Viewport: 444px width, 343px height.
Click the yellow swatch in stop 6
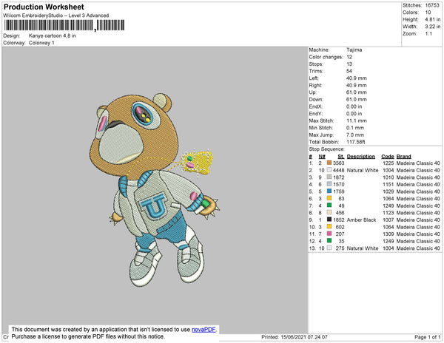tap(329, 198)
